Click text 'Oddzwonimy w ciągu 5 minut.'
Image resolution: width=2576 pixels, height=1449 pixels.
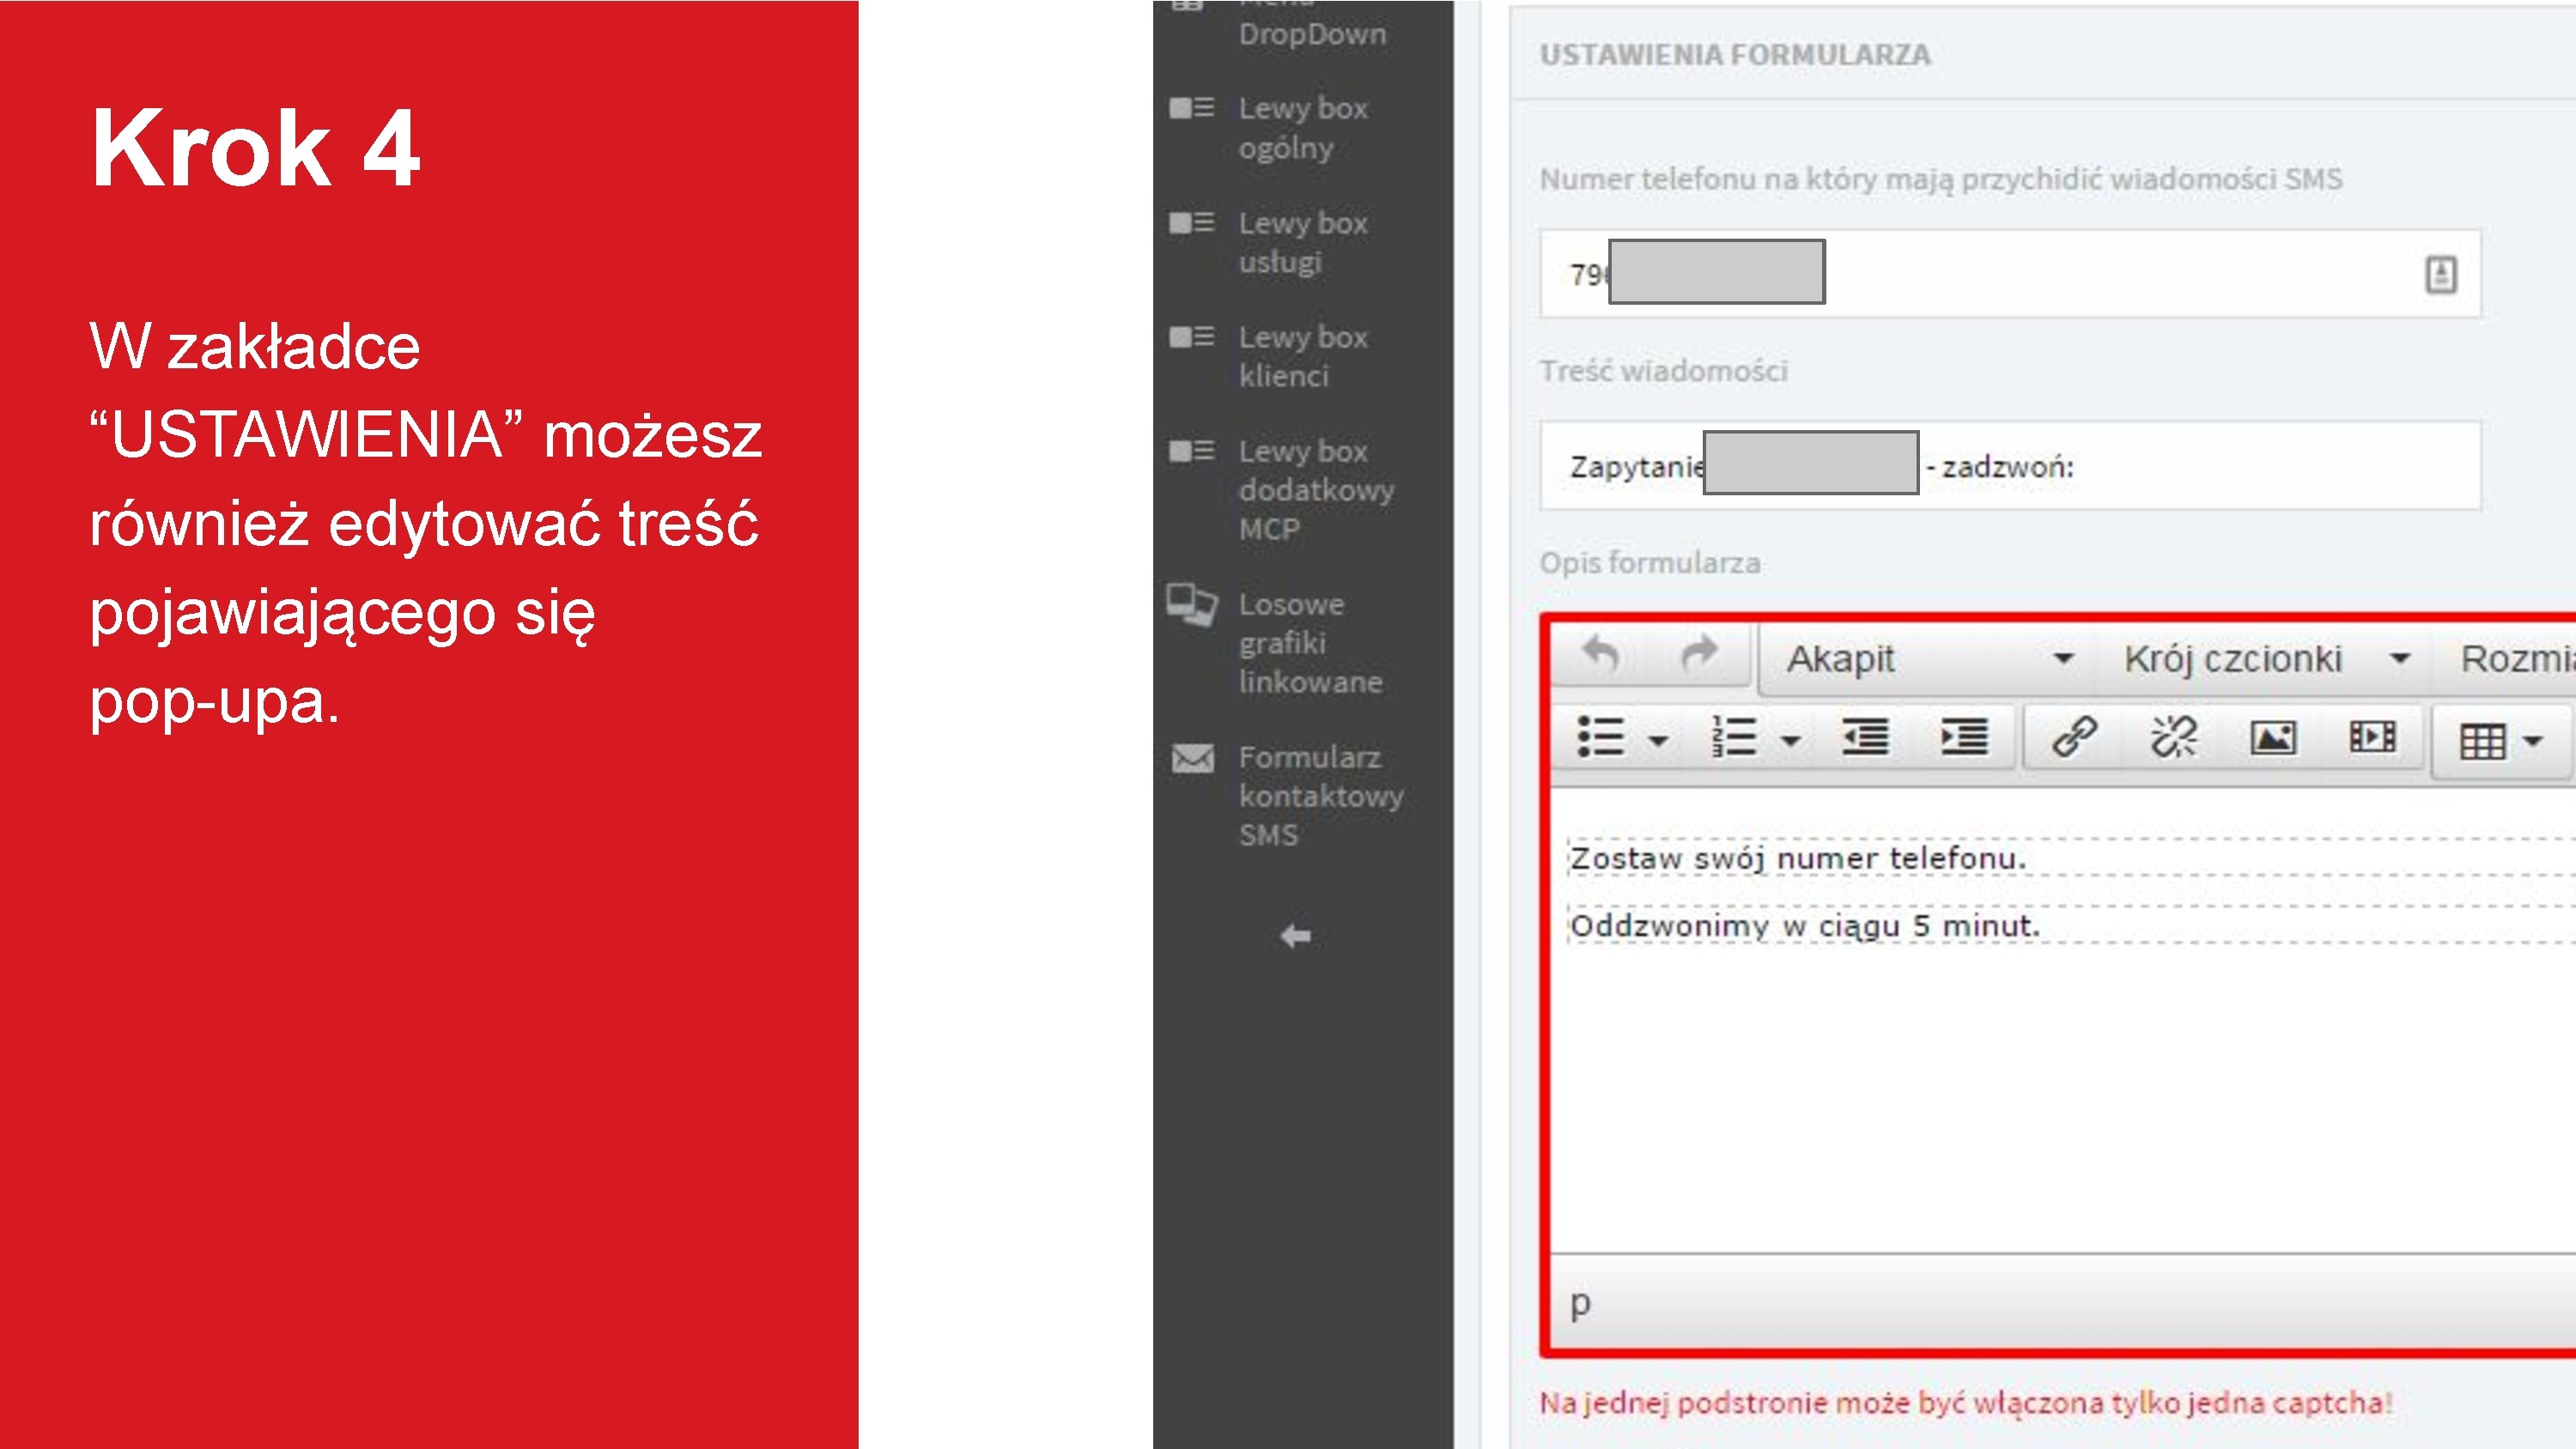coord(1804,926)
